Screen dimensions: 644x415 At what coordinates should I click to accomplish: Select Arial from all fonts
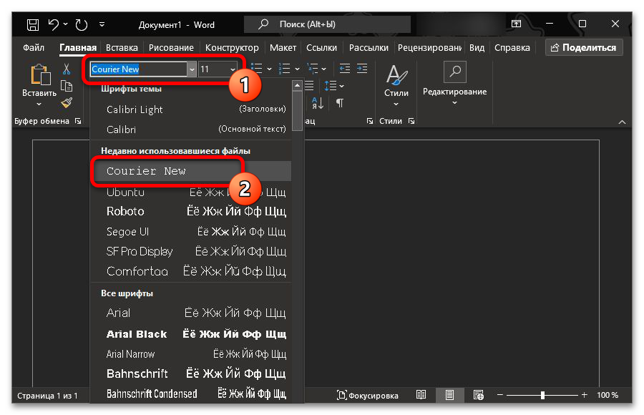(190, 313)
